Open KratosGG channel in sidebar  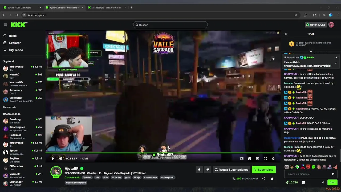point(23,84)
